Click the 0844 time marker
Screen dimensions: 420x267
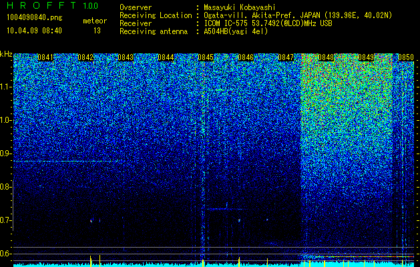click(x=166, y=57)
